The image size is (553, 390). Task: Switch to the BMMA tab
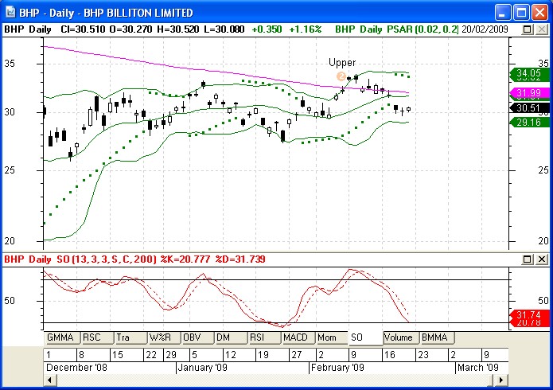[437, 337]
